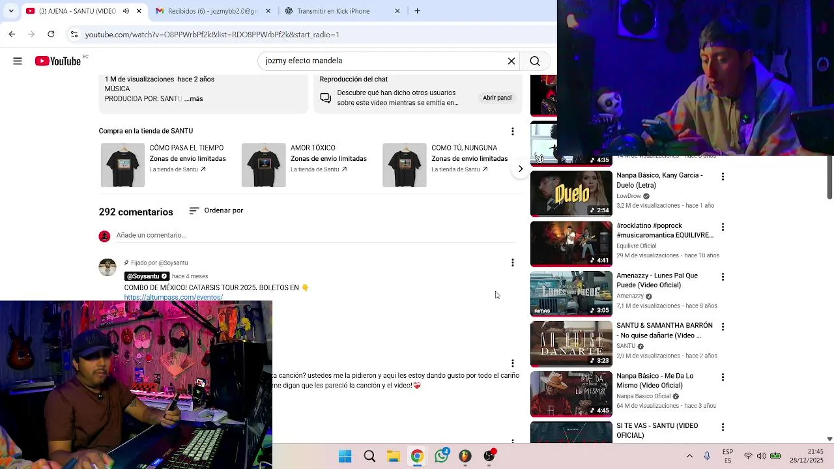Open options menu for No quise dañarte video
The width and height of the screenshot is (834, 469).
(x=723, y=326)
